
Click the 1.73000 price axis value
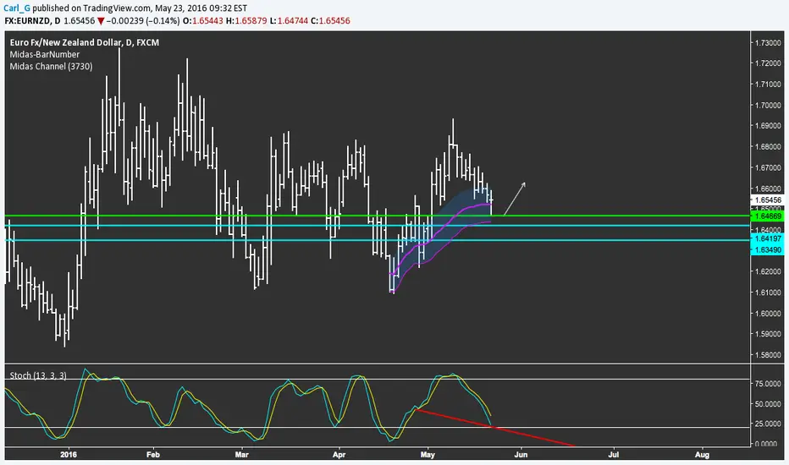click(x=768, y=43)
